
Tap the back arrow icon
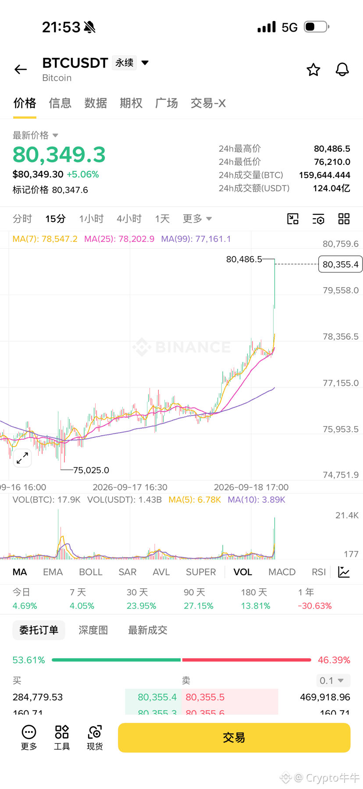click(21, 69)
